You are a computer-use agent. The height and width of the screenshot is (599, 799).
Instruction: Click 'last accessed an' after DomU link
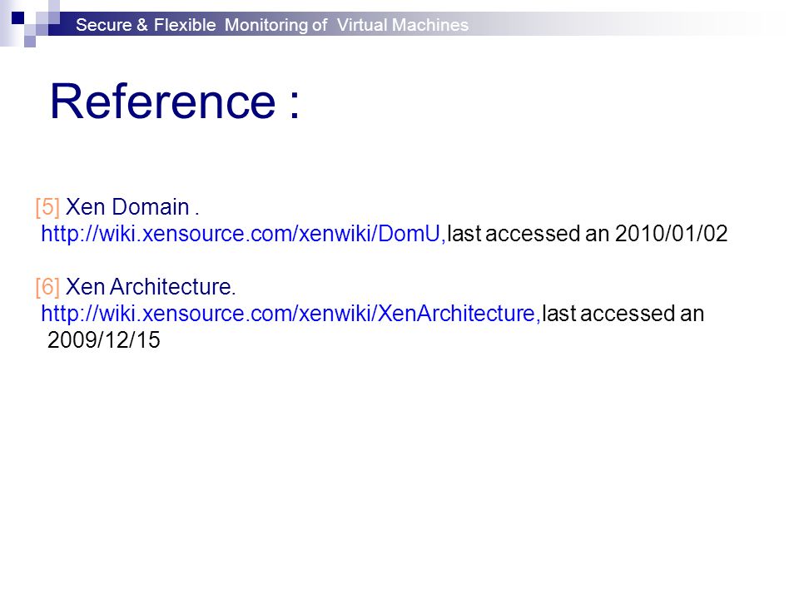pyautogui.click(x=528, y=234)
